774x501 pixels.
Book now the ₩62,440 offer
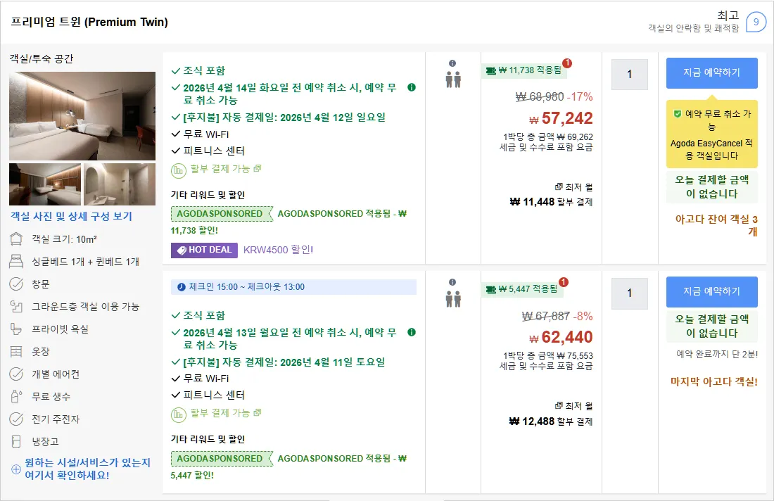712,292
